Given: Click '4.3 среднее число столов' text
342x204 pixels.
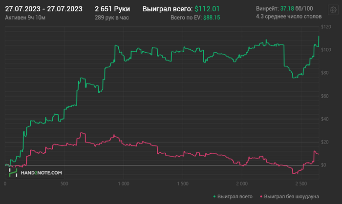Looking at the screenshot, I should click(x=289, y=17).
